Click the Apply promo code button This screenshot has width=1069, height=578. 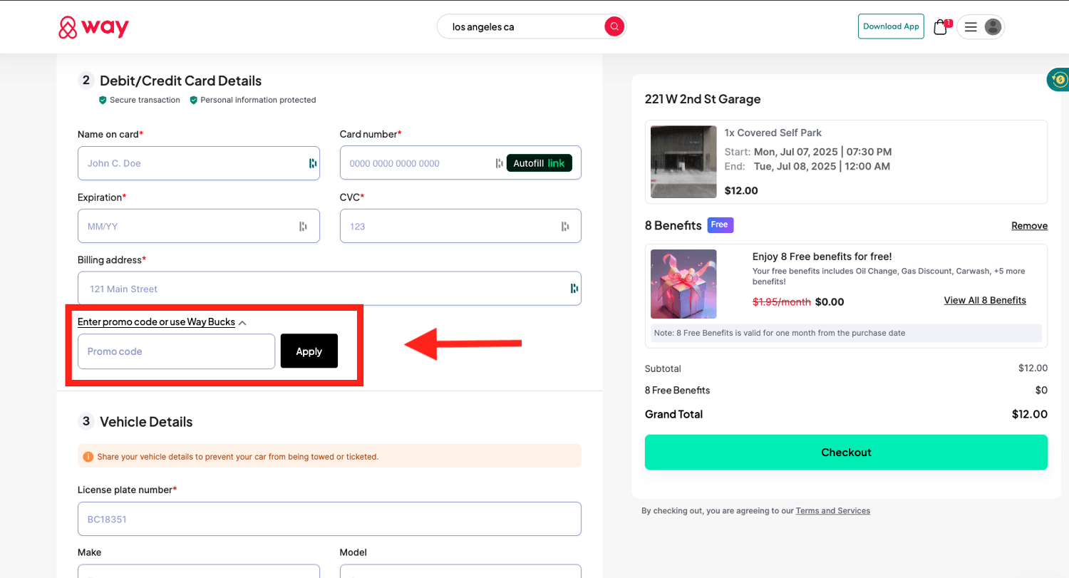(x=309, y=351)
